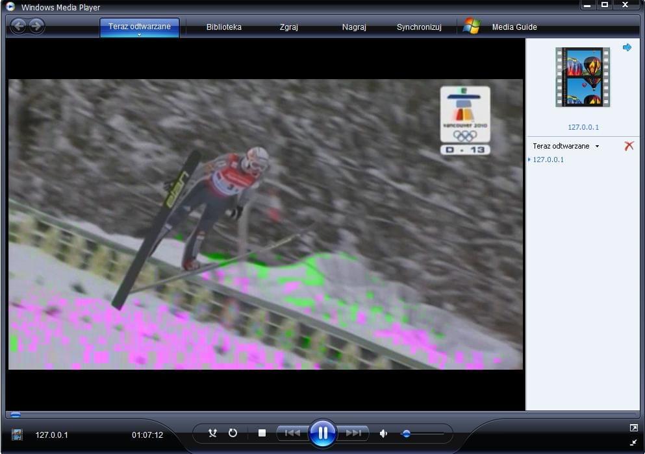
Task: Mute the speaker volume
Action: click(383, 433)
